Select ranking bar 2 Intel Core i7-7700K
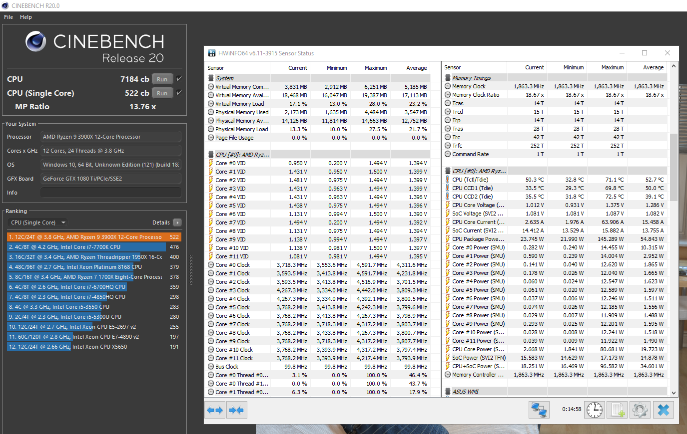Viewport: 687px width, 434px height. pyautogui.click(x=94, y=247)
